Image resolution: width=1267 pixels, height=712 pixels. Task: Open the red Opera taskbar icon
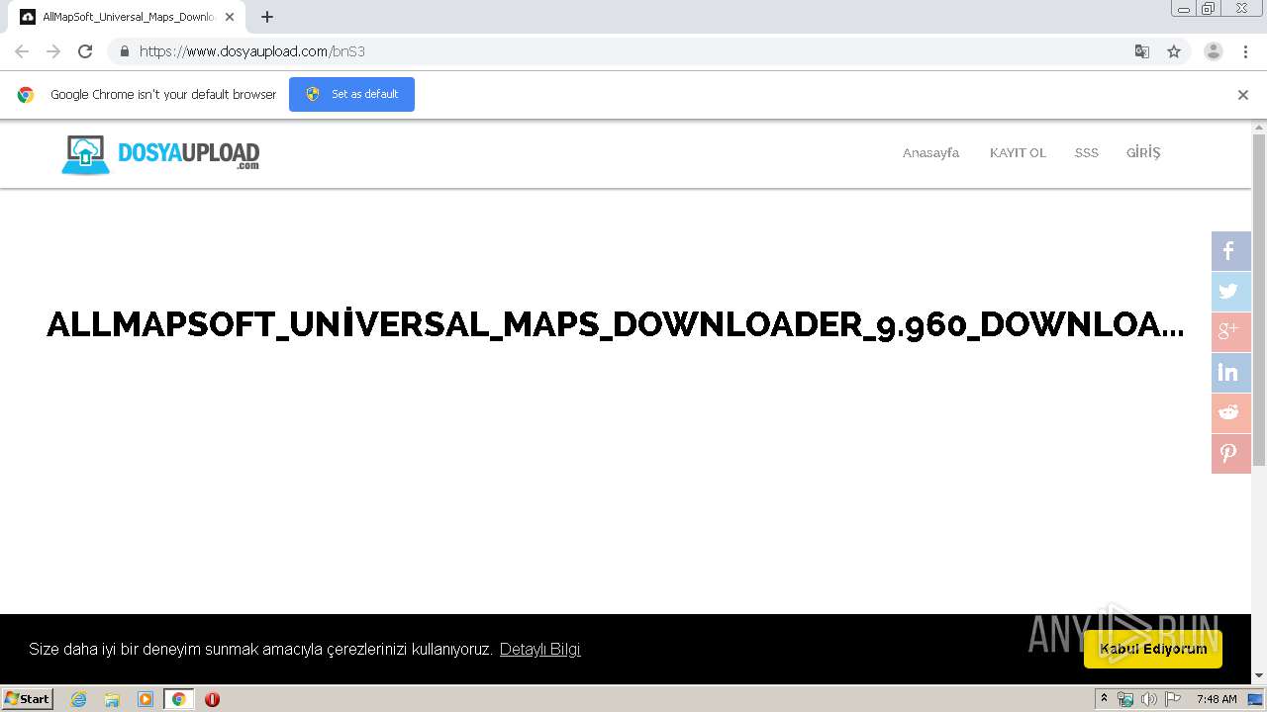212,699
